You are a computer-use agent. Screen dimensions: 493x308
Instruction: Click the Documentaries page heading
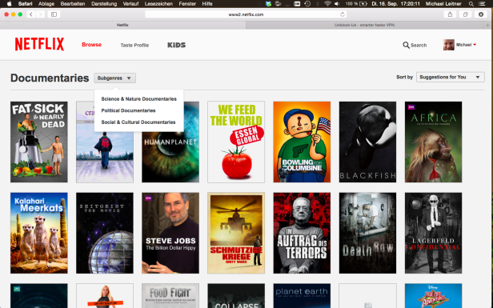pos(50,78)
